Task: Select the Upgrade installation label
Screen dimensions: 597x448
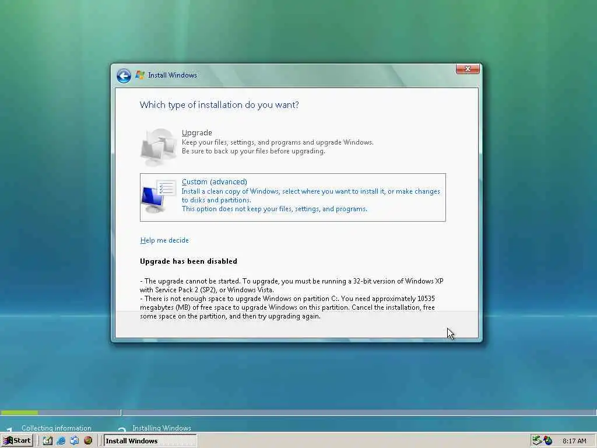Action: point(197,132)
